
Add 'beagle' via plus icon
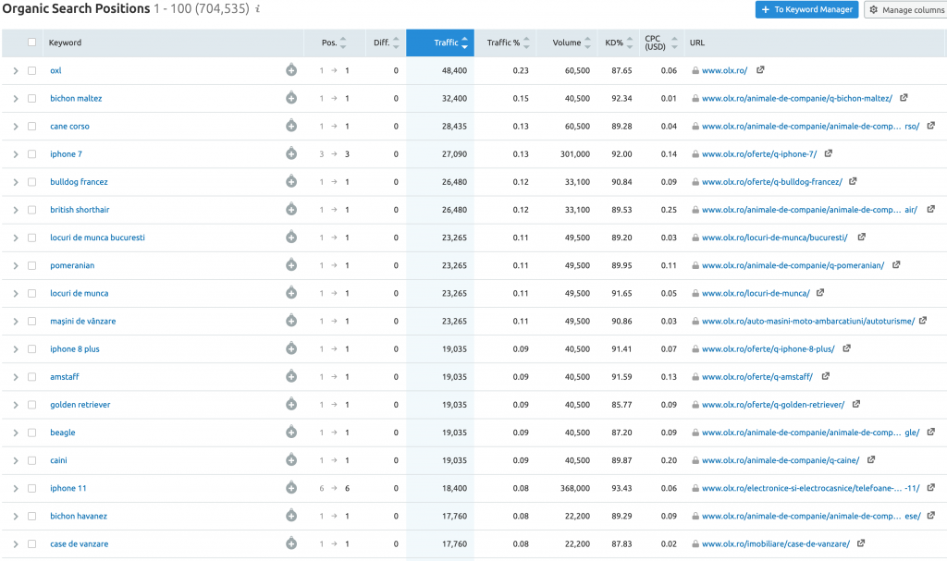coord(291,432)
